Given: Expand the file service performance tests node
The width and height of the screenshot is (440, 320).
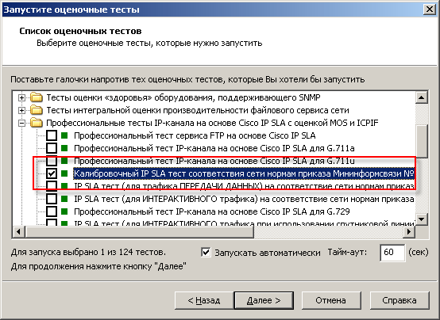Looking at the screenshot, I should pos(21,110).
